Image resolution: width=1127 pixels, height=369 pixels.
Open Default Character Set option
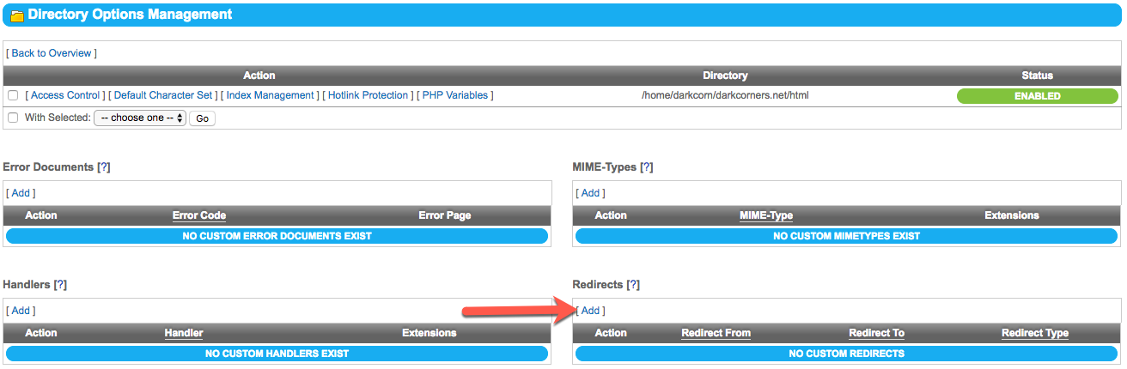click(x=163, y=95)
